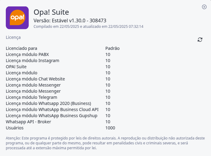This screenshot has height=156, width=211.
Task: Click the Opa! orange speech-bubble logo
Action: point(17,18)
